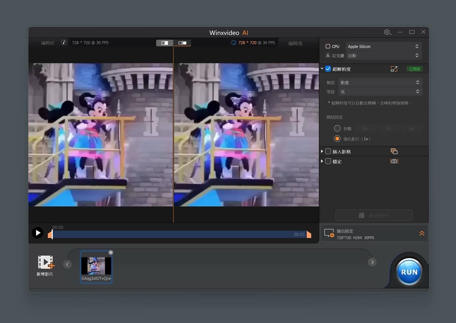
Task: Expand the 插入影格 section triangle
Action: 322,152
